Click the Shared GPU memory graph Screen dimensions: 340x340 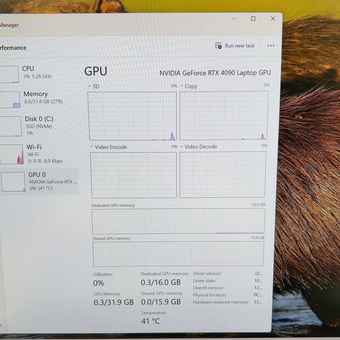pyautogui.click(x=178, y=254)
